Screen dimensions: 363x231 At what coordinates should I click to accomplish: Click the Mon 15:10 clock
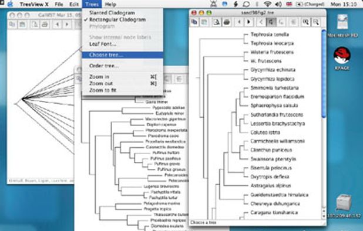point(344,4)
